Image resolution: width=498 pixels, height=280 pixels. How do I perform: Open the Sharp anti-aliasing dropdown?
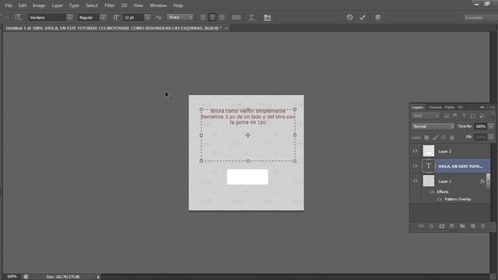pos(180,17)
